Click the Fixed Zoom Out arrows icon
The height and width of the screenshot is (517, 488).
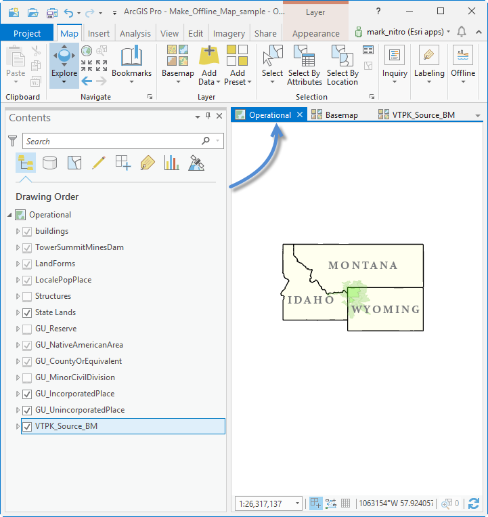click(x=102, y=66)
